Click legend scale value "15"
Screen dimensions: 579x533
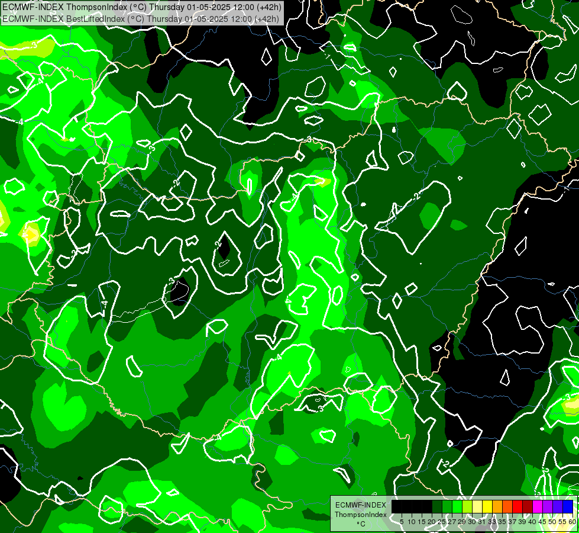coord(422,522)
